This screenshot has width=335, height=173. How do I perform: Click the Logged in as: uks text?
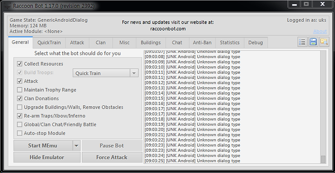click(307, 20)
